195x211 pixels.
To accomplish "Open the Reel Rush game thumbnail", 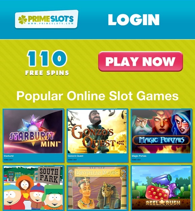I will tap(161, 188).
